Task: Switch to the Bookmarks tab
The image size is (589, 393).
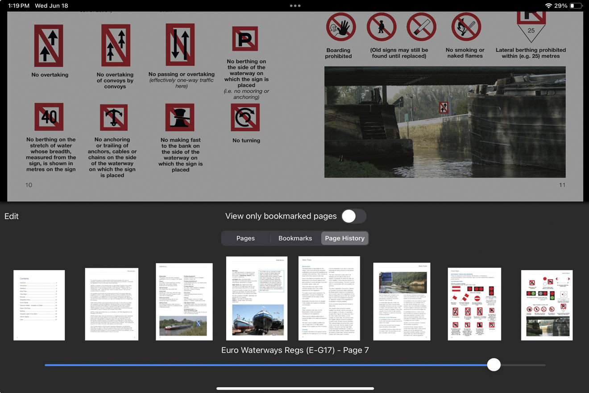Action: click(295, 238)
